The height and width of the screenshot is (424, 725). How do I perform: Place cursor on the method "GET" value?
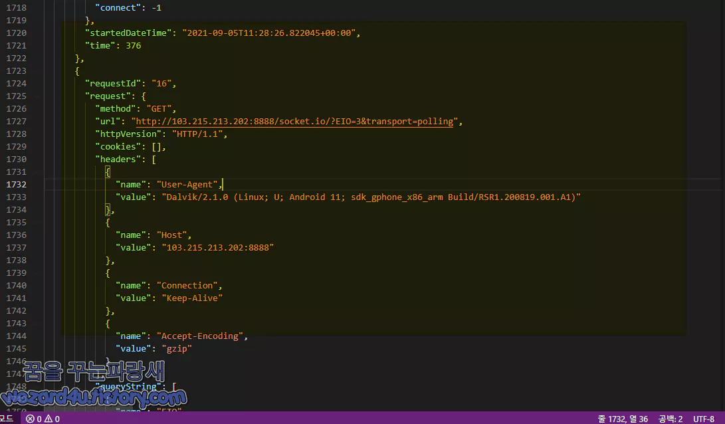pos(159,109)
